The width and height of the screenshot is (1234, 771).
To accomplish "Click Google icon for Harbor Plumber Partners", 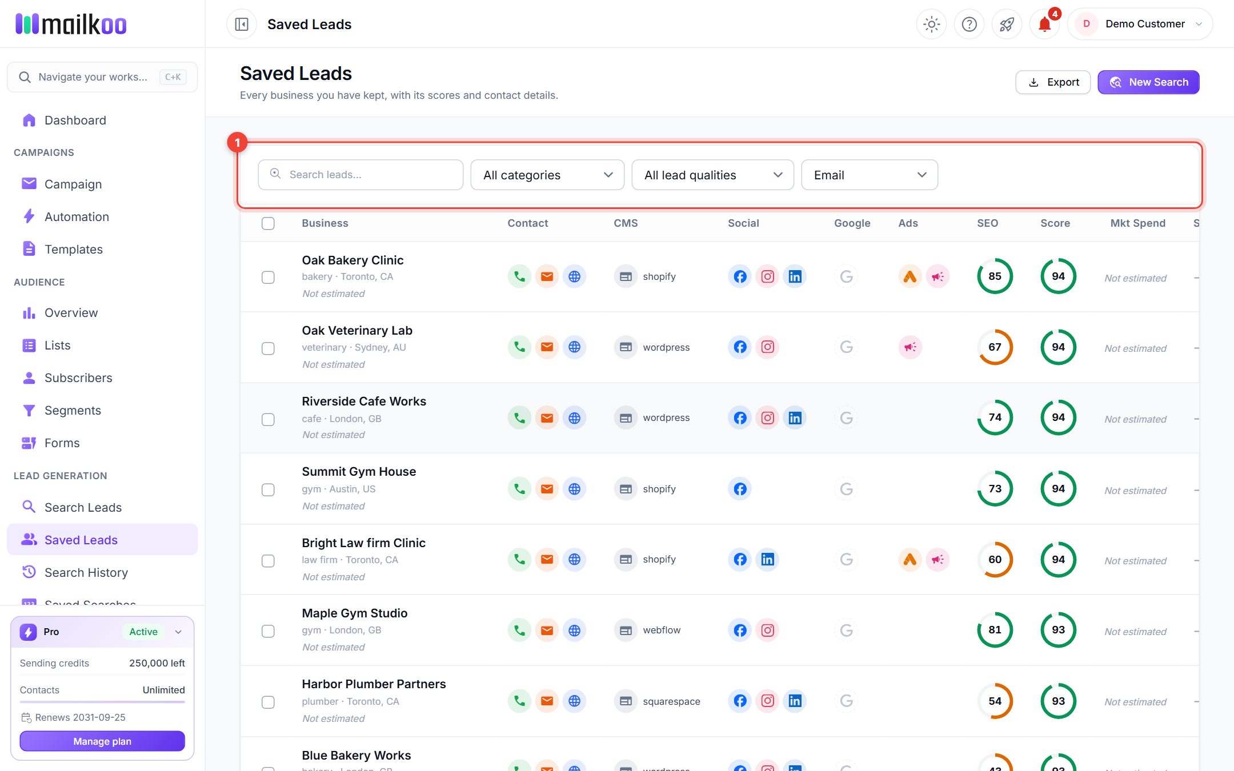I will point(846,701).
